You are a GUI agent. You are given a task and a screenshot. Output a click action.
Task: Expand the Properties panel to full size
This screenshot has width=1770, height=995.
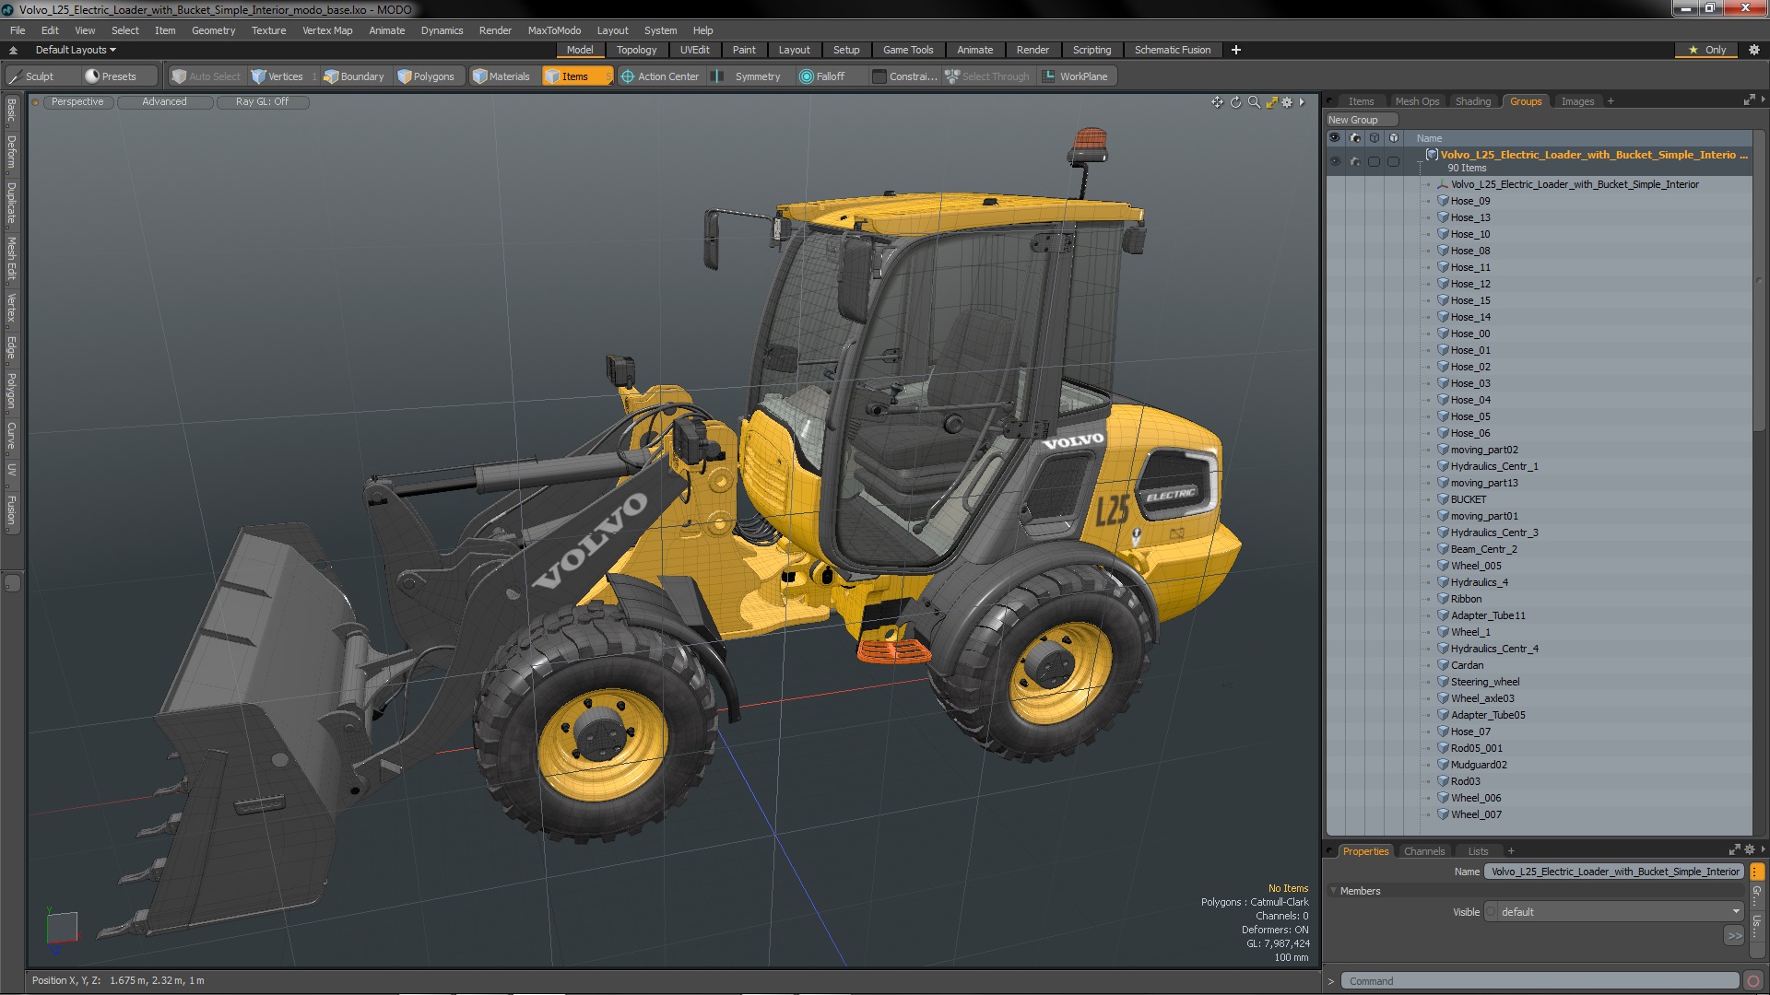(x=1734, y=850)
